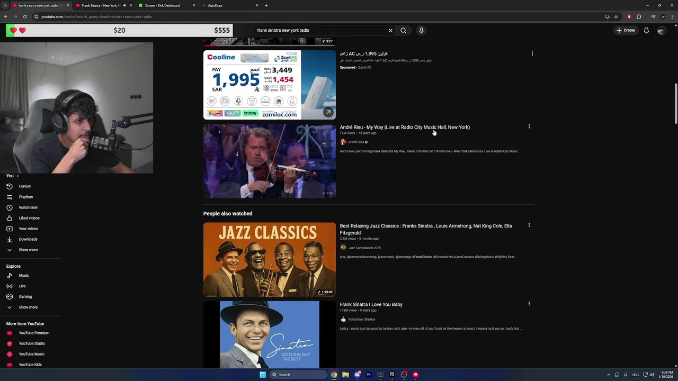The width and height of the screenshot is (678, 381).
Task: Click the Windows taskbar Search box
Action: pos(298,375)
